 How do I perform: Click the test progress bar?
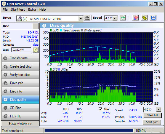point(89,131)
